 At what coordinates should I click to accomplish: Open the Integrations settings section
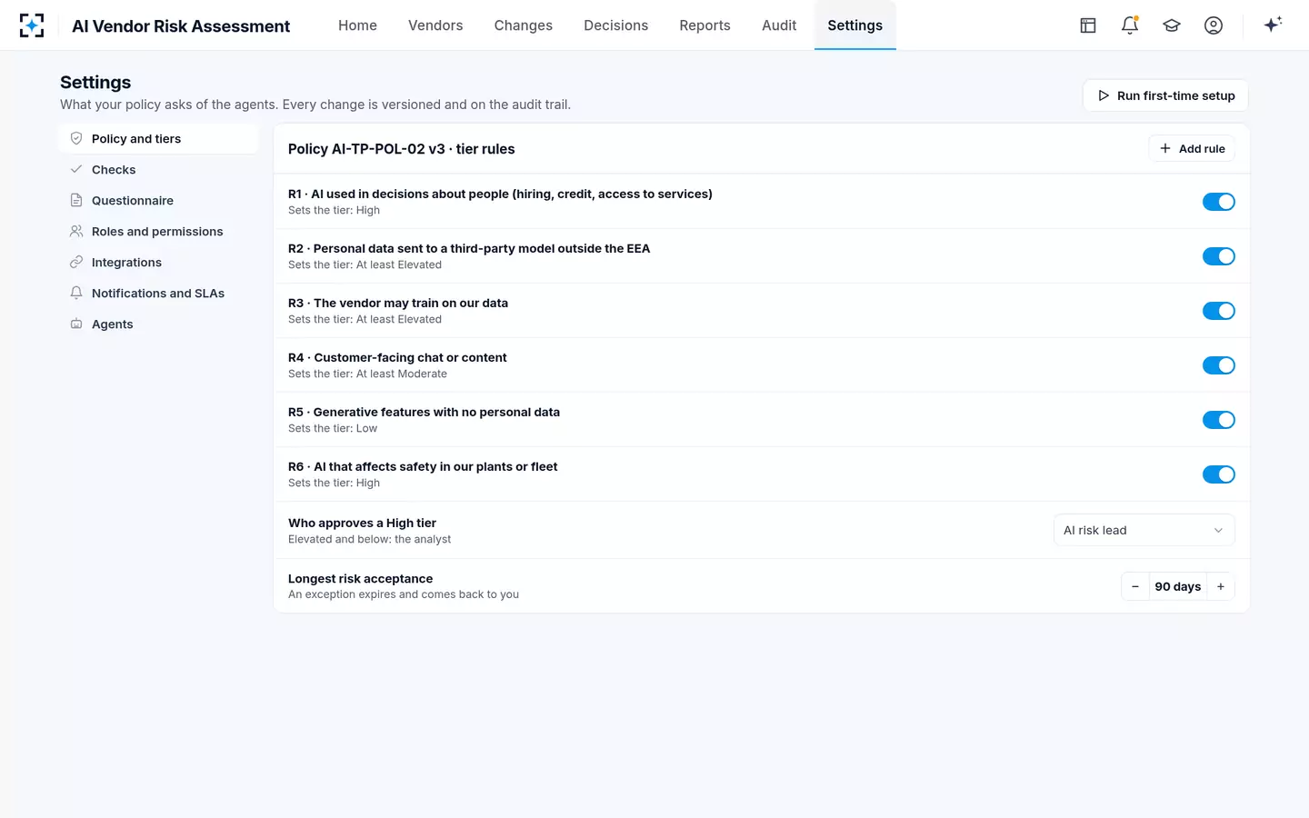pyautogui.click(x=159, y=262)
